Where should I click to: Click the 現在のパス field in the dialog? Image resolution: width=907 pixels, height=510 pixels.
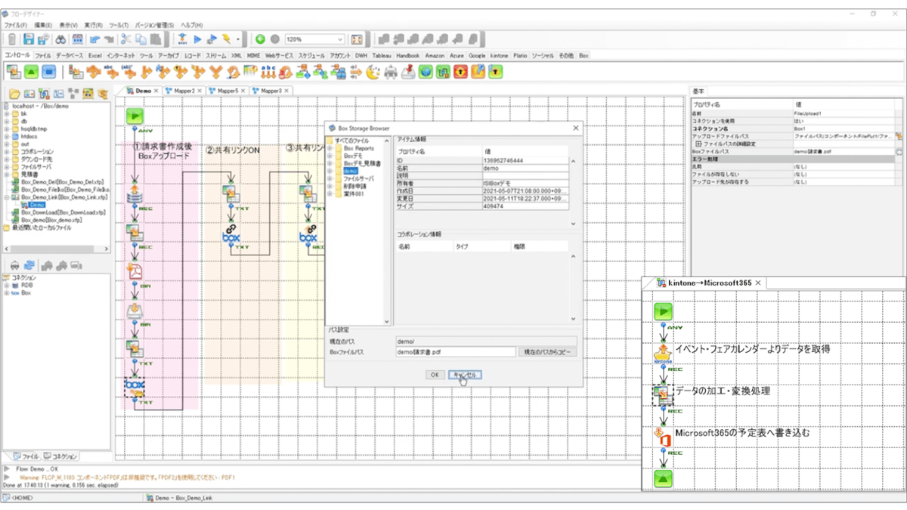tap(486, 342)
